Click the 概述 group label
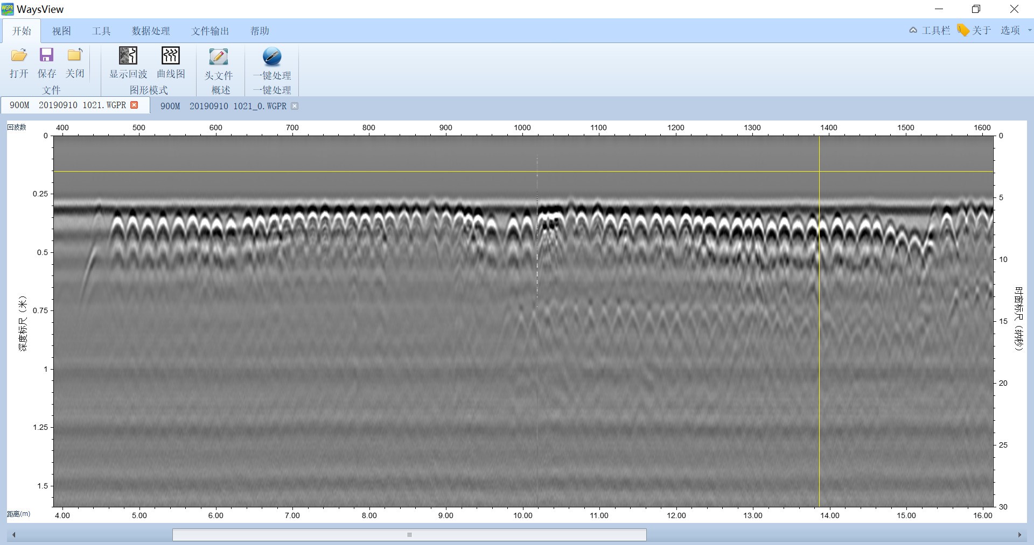 pyautogui.click(x=221, y=90)
